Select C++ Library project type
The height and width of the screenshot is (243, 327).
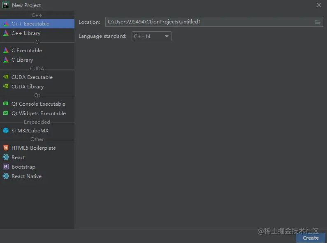pyautogui.click(x=37, y=33)
